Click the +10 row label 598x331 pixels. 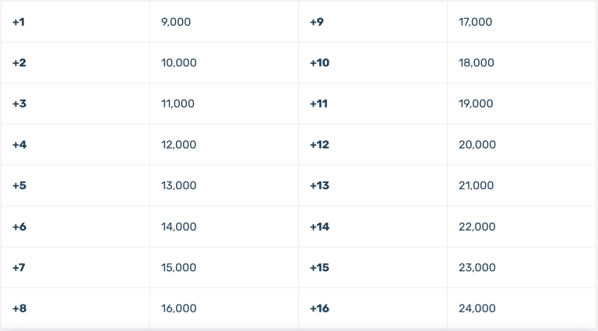tap(319, 63)
